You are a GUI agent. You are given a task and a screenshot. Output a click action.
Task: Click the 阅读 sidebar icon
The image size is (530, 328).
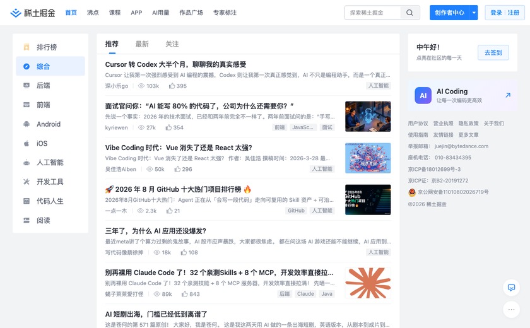pyautogui.click(x=26, y=220)
